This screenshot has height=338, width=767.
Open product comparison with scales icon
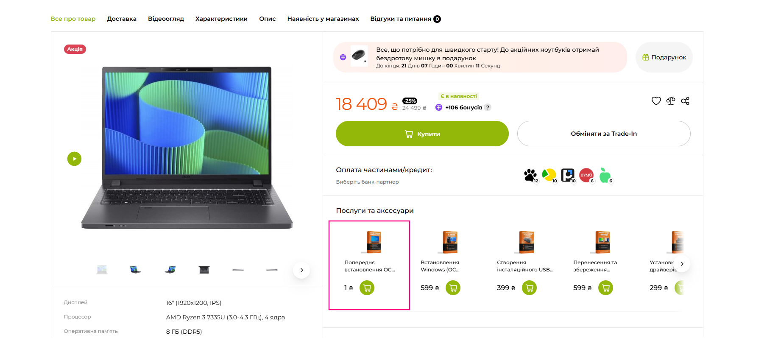671,101
